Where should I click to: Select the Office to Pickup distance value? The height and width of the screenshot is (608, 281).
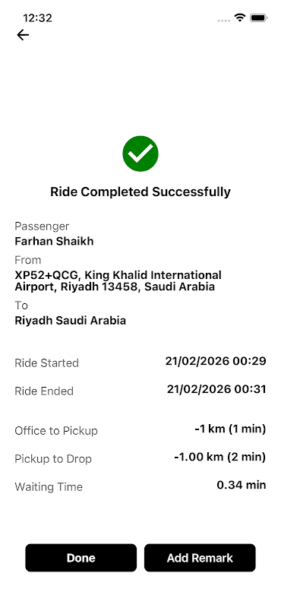pos(230,429)
